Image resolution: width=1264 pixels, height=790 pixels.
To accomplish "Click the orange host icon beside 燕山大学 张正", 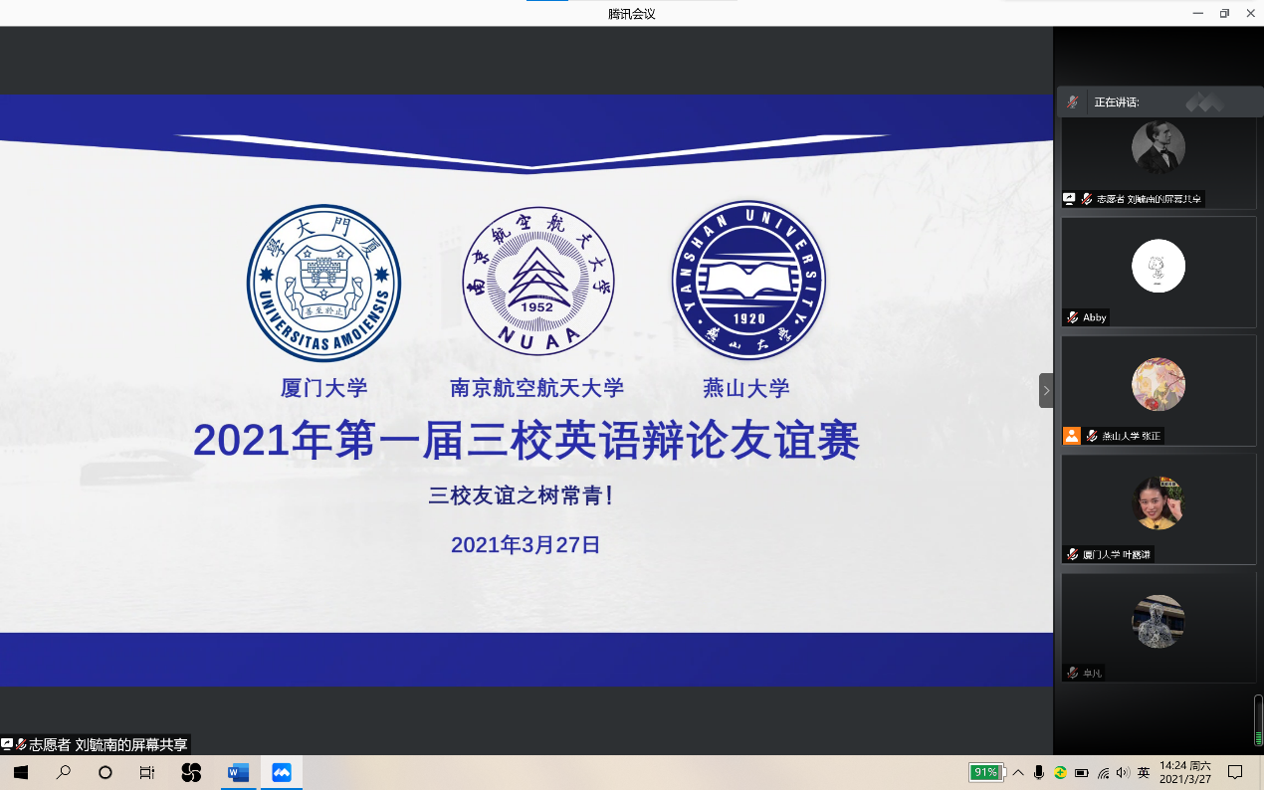I will click(1071, 436).
